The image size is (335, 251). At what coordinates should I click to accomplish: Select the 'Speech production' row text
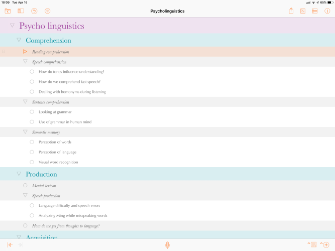[46, 196]
